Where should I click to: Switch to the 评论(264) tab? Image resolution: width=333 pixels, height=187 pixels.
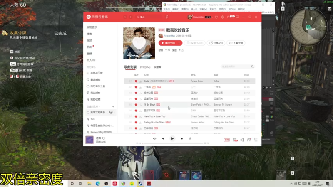145,67
